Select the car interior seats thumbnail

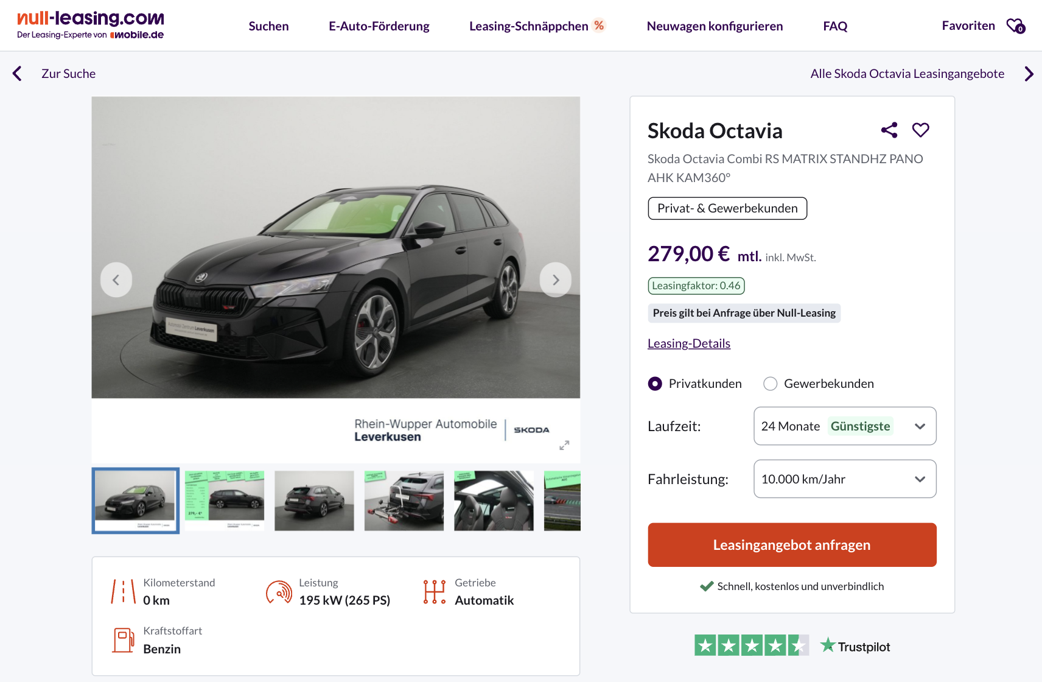[x=494, y=501]
